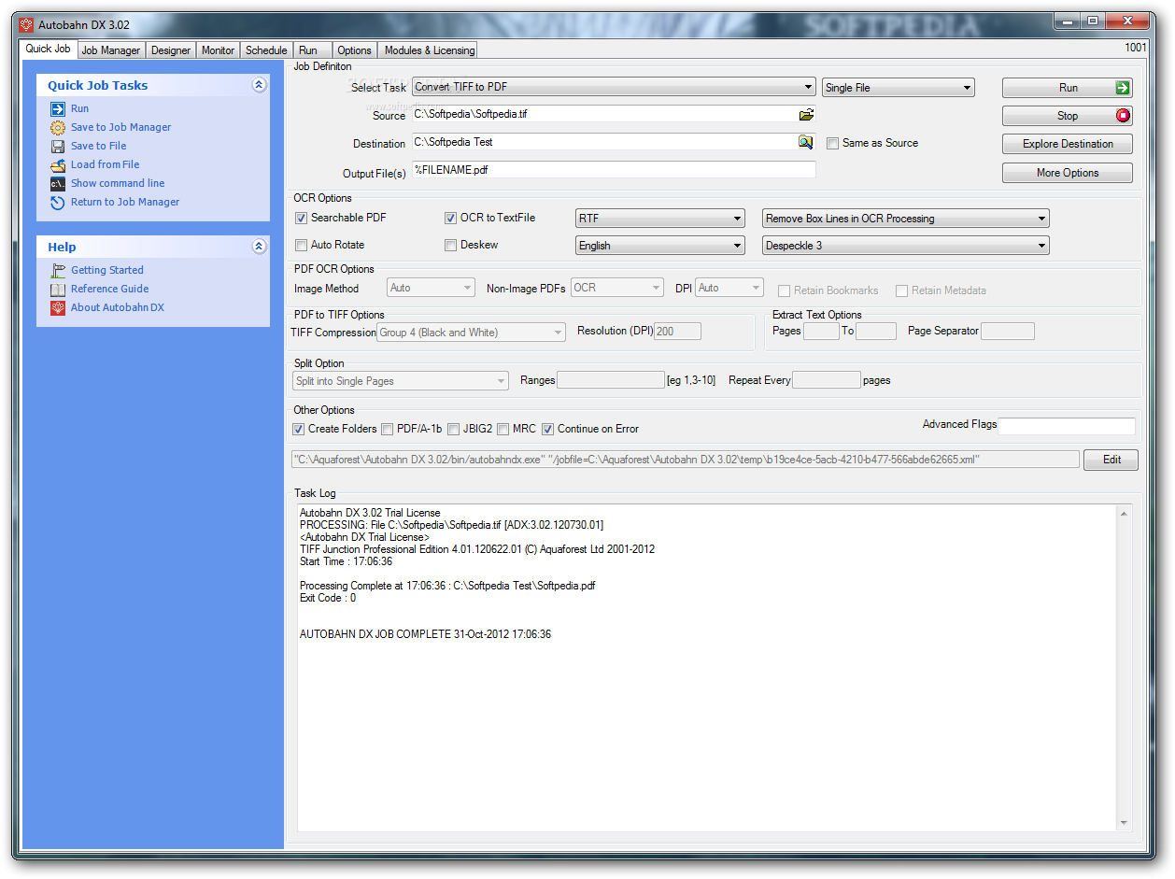Click the Task Log scroll down arrow
This screenshot has height=879, width=1175.
click(x=1124, y=823)
